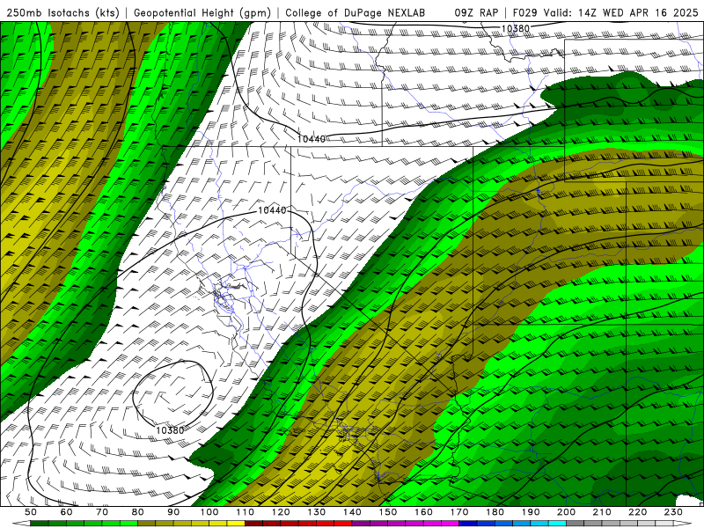The height and width of the screenshot is (528, 704).
Task: Pick the red segment of the colorbar
Action: click(x=298, y=524)
